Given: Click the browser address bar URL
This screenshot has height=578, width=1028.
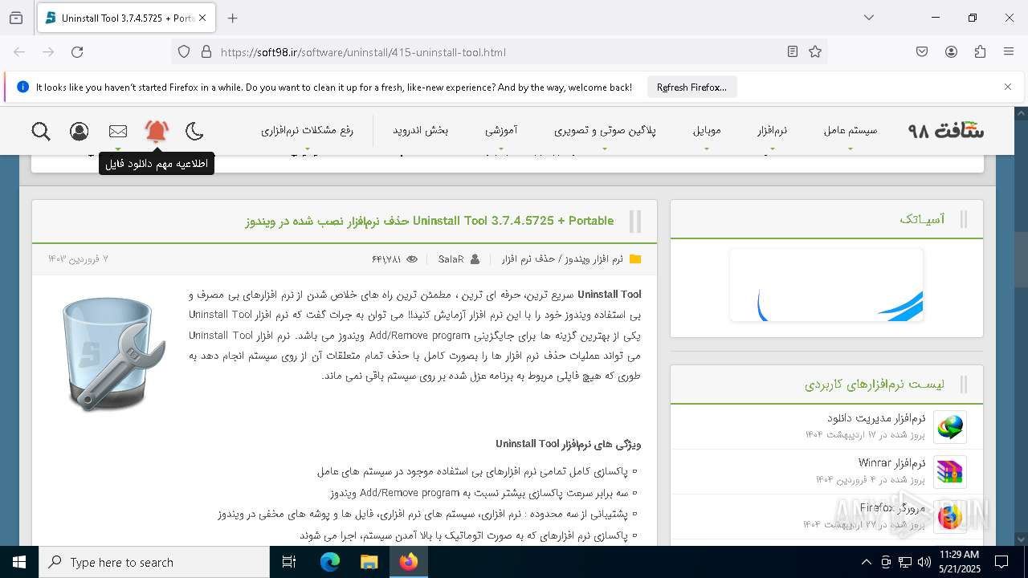Looking at the screenshot, I should (363, 52).
